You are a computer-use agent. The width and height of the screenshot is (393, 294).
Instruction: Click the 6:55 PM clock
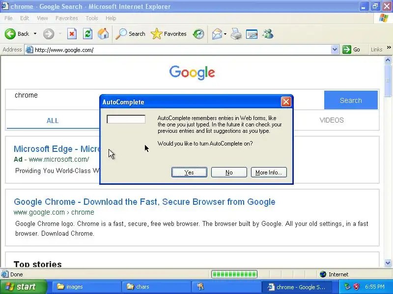(x=375, y=287)
